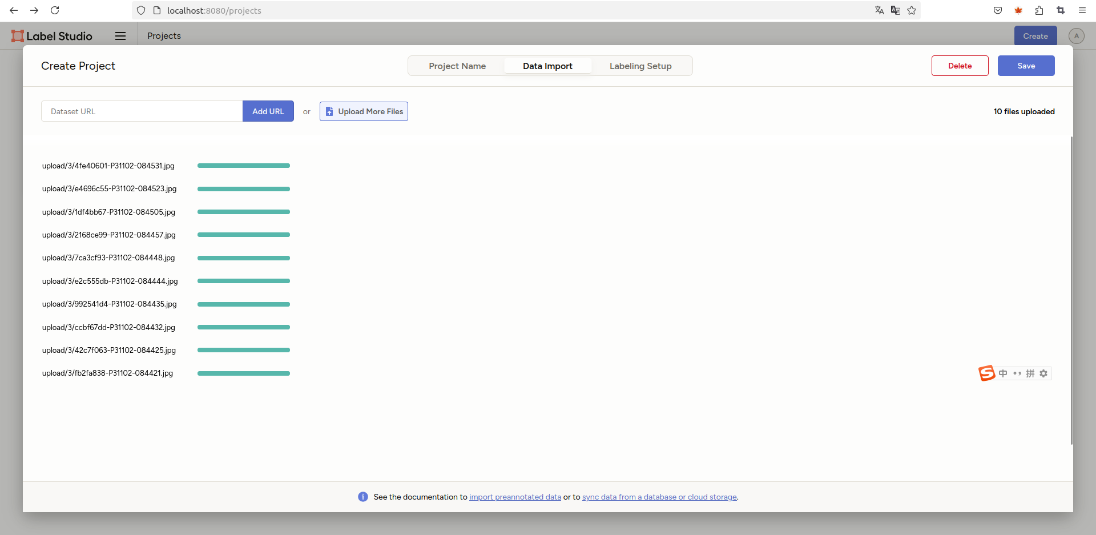Go back using browser back arrow

click(14, 10)
